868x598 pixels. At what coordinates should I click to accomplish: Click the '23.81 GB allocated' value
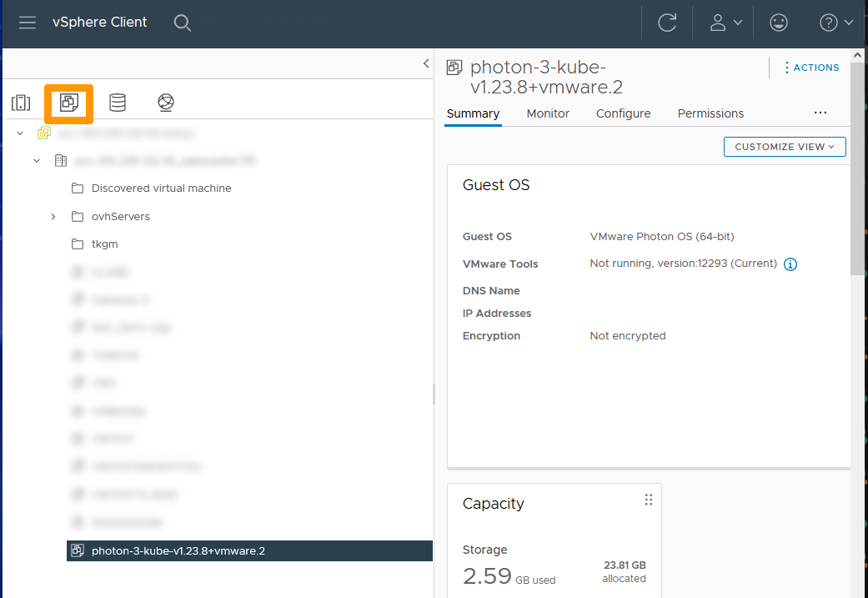[624, 571]
